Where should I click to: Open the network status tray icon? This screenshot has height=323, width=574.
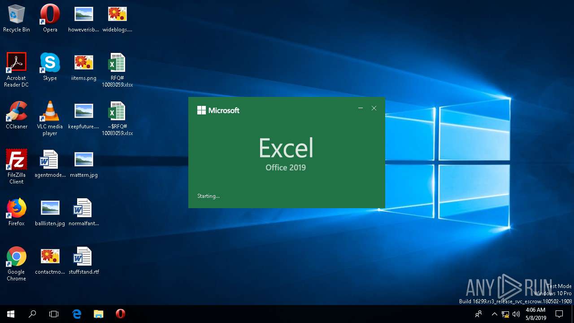click(505, 314)
